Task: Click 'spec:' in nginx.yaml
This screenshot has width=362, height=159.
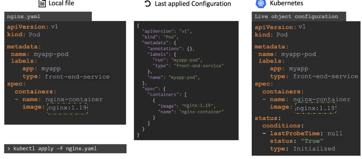Action: pyautogui.click(x=16, y=84)
